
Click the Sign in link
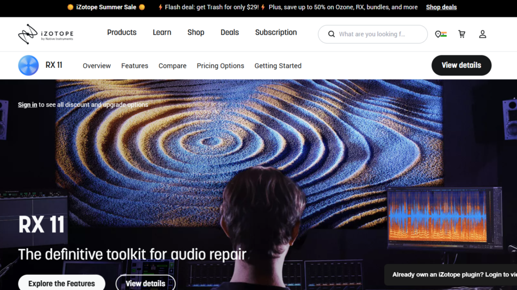click(27, 105)
